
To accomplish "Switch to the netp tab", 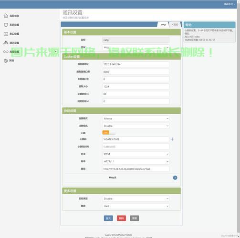I will [163, 25].
